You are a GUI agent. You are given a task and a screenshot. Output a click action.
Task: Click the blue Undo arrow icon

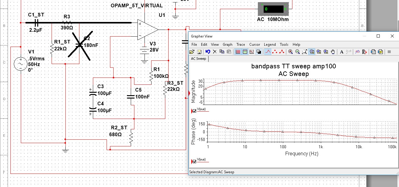[x=208, y=52]
